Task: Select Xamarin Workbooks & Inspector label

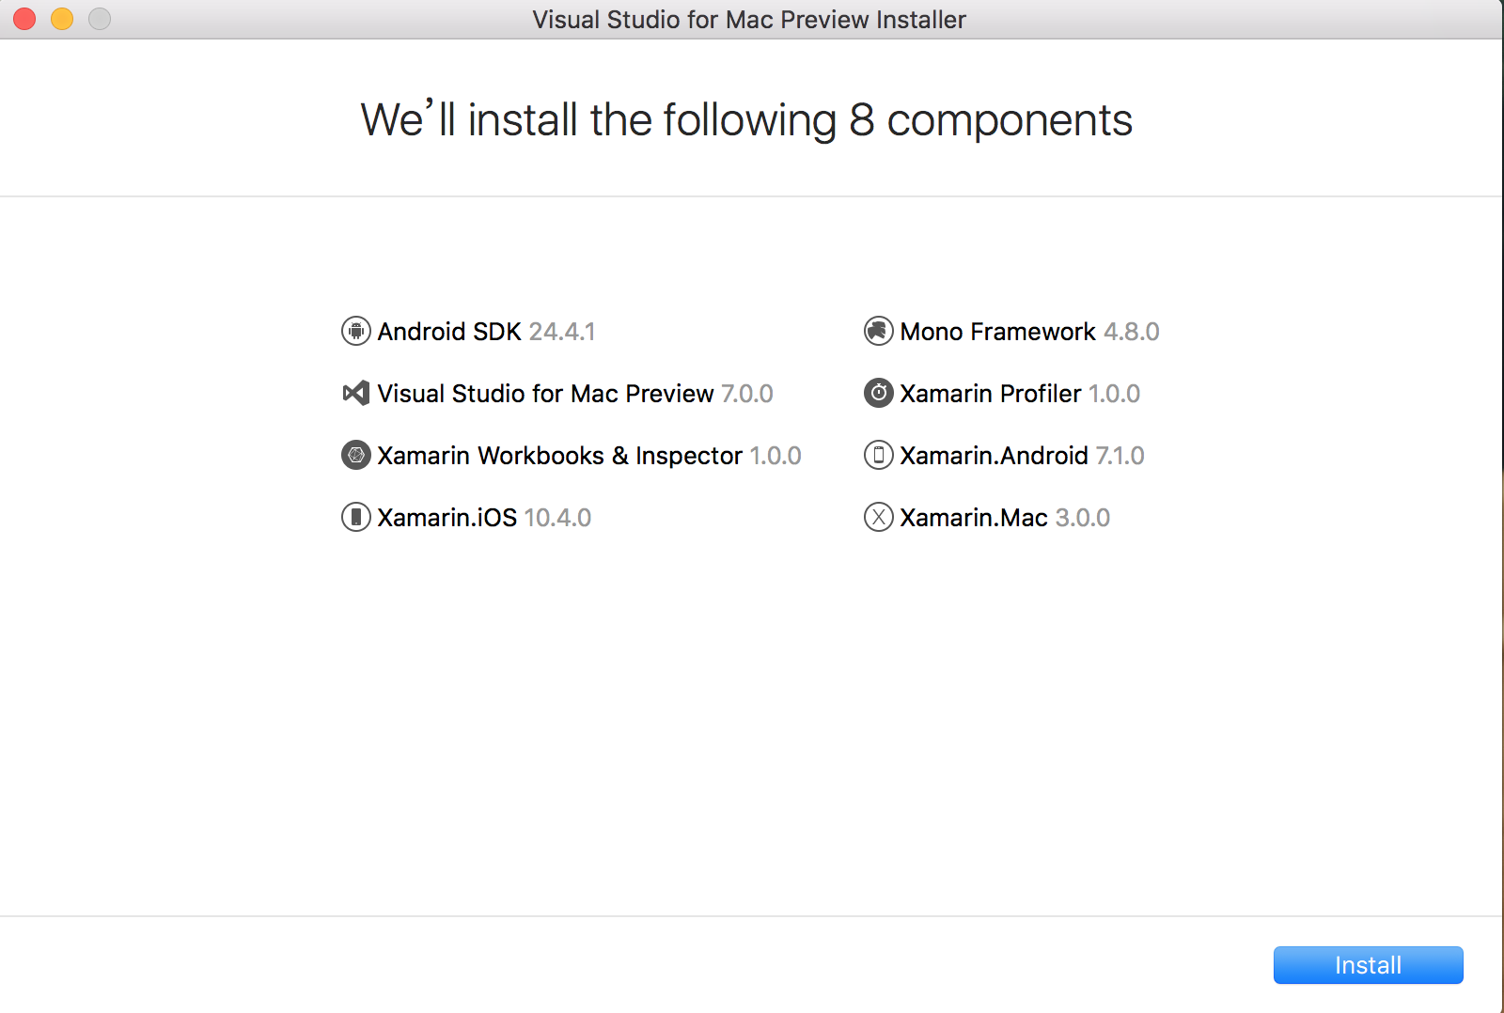Action: (x=559, y=456)
